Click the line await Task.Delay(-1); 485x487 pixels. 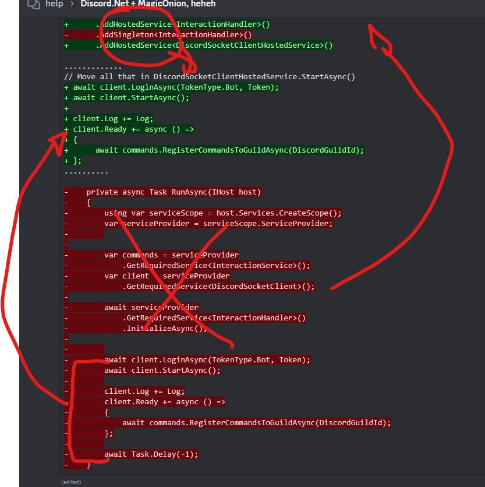click(x=132, y=454)
